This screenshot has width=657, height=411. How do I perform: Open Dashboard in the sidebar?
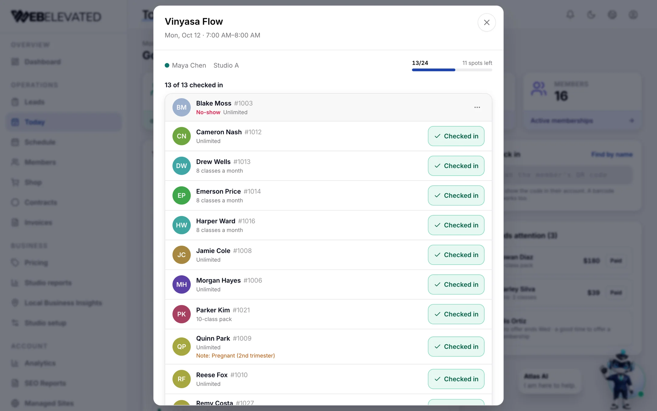[x=64, y=62]
